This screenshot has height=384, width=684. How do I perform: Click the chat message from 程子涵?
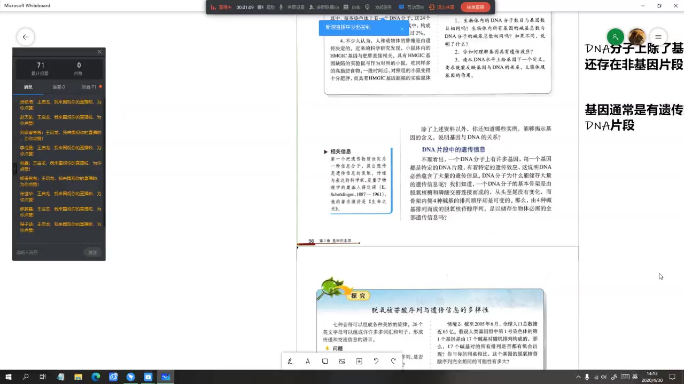click(x=60, y=227)
